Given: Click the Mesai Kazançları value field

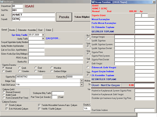Looking at the screenshot, I should [145, 19].
